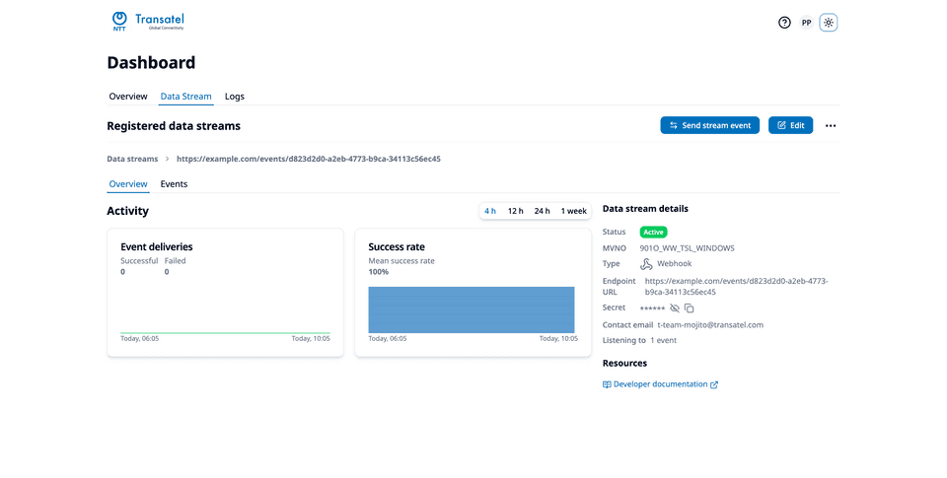
Task: Select the stream's Overview sub-tab
Action: click(x=128, y=184)
